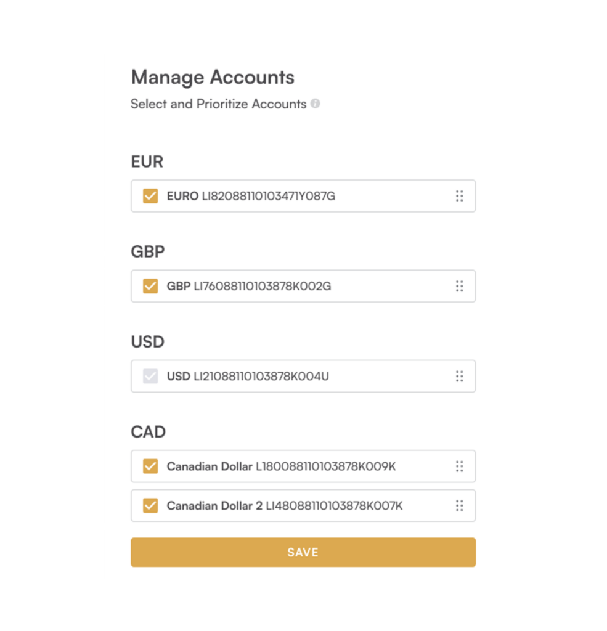The image size is (607, 631).
Task: Click the CAD section heading
Action: [148, 432]
